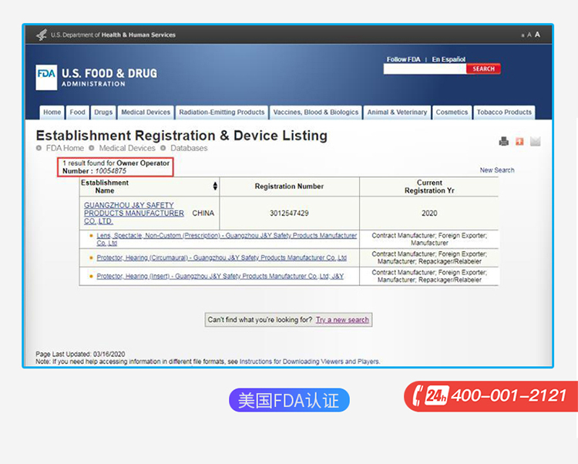Click the 400-001-2121 phone banner
Viewport: 578px width, 464px height.
click(x=492, y=396)
